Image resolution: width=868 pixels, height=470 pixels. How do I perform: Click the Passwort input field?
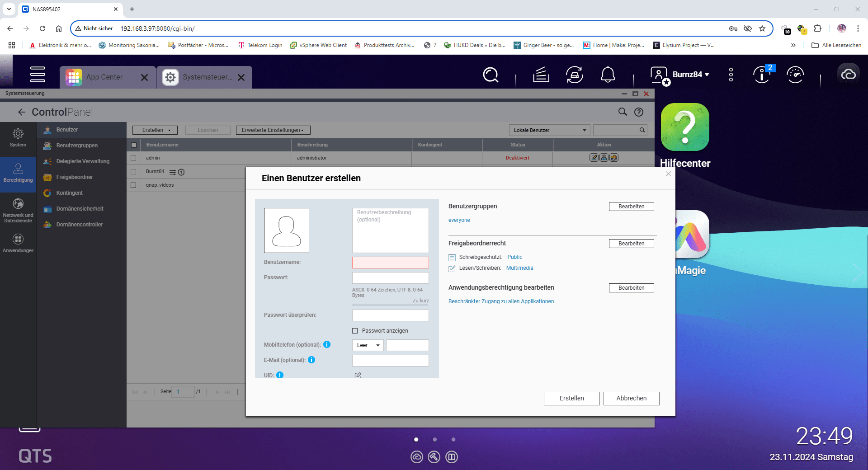pos(391,278)
